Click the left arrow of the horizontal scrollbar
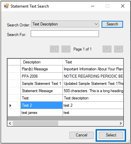This screenshot has height=144, width=131. (x=10, y=123)
